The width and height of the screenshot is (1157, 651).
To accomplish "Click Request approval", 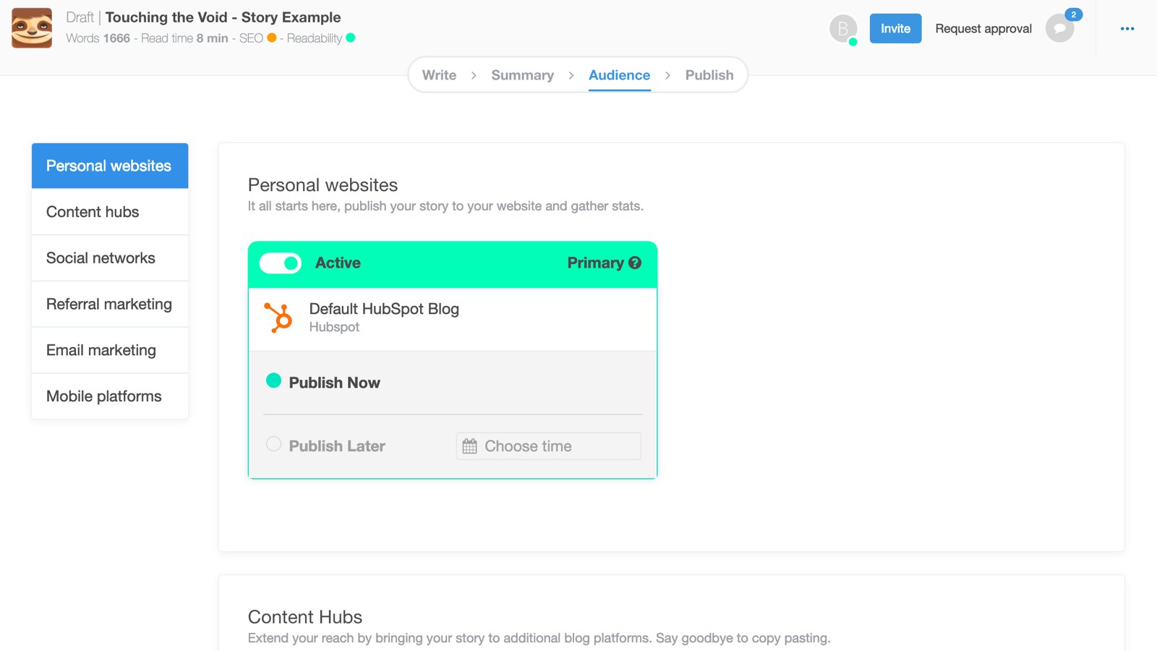I will (983, 28).
